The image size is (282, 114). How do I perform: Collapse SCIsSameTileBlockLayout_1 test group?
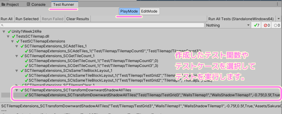[17, 71]
